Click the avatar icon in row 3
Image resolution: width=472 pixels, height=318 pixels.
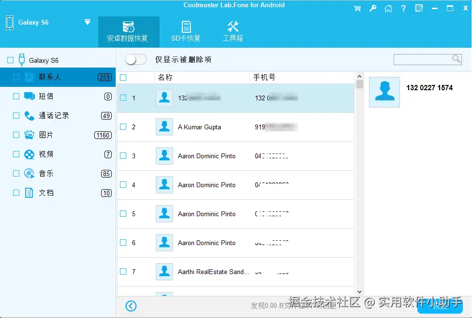[164, 156]
